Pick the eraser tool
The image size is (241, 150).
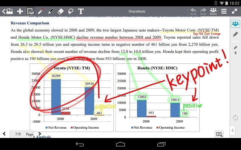click(61, 11)
